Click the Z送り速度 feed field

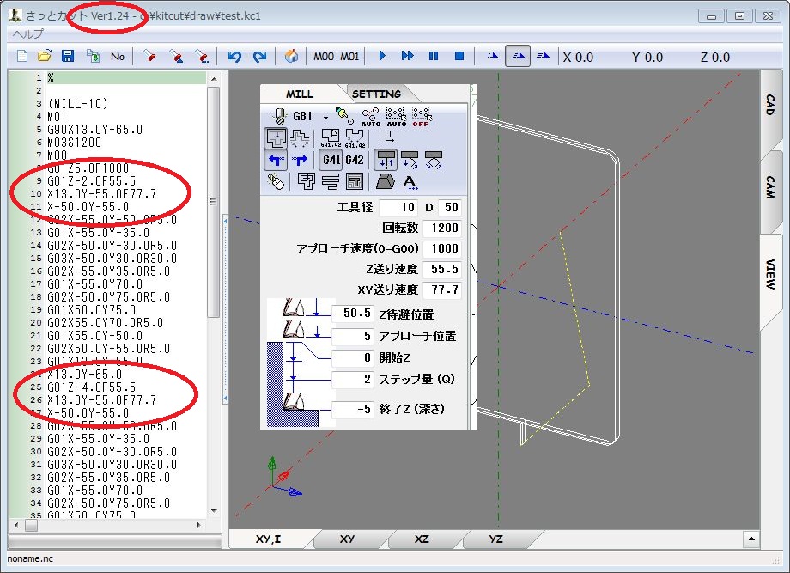(442, 269)
